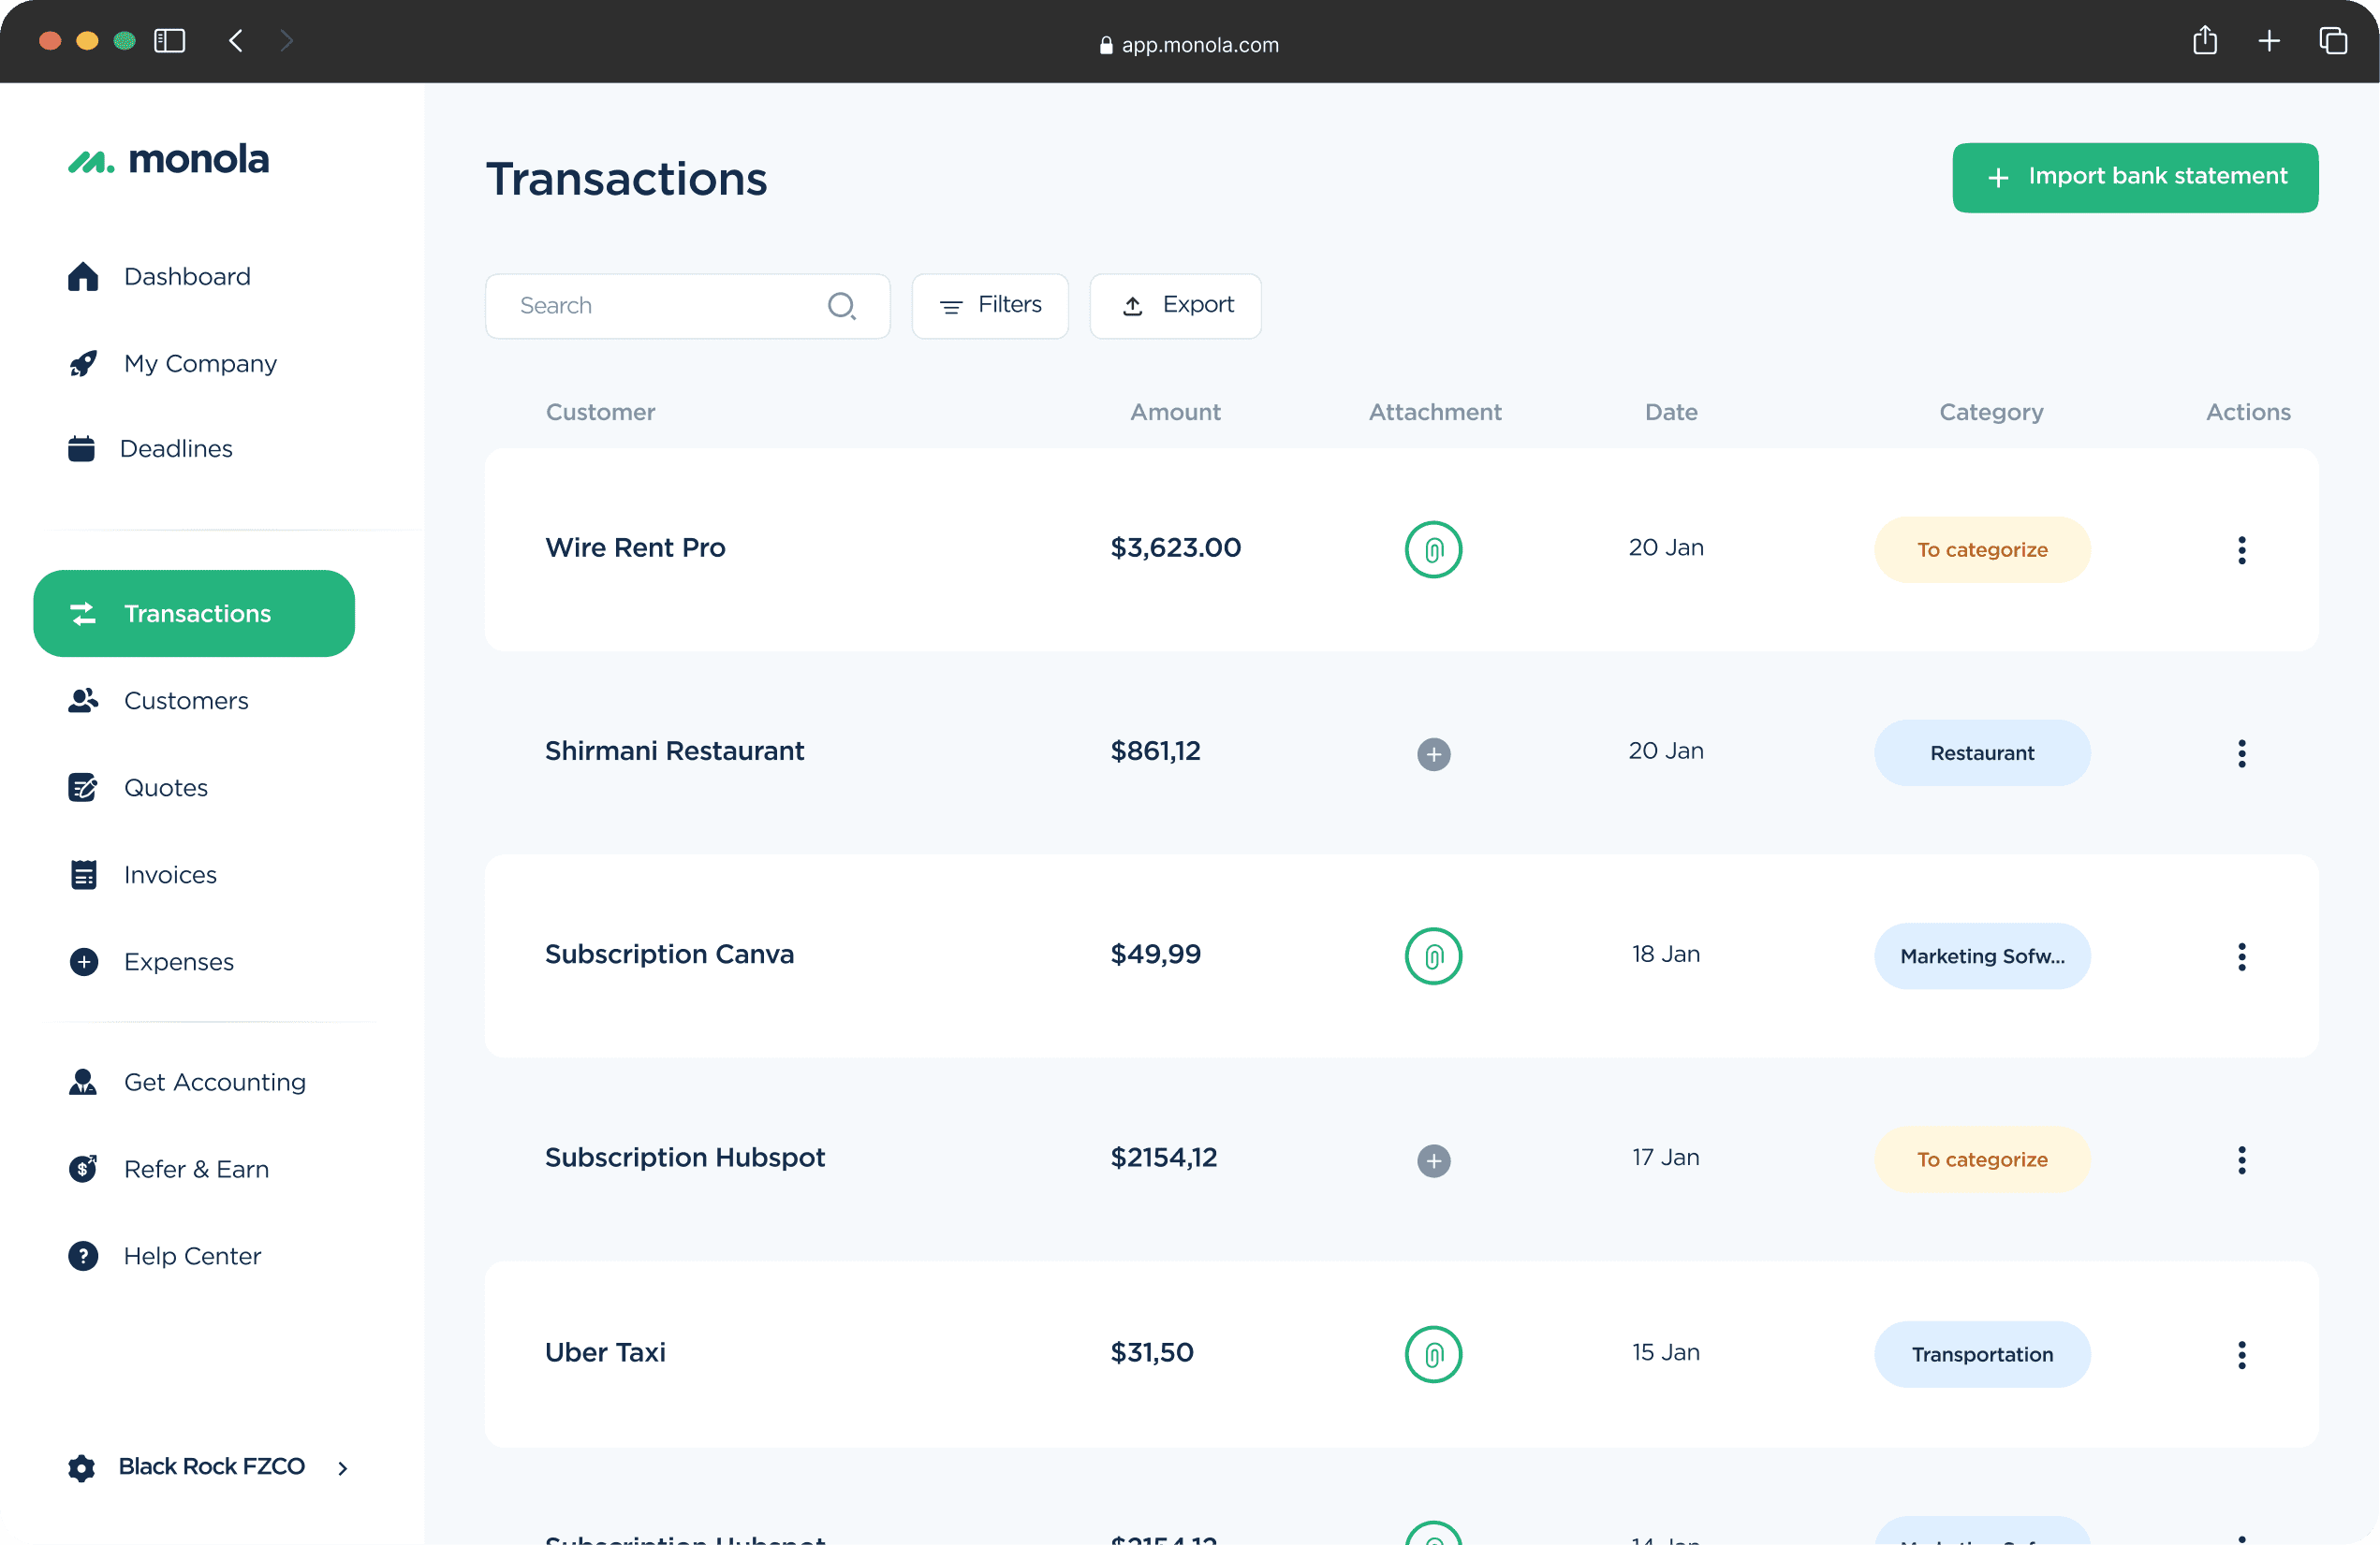Click the Transportation category tag

(x=1981, y=1354)
